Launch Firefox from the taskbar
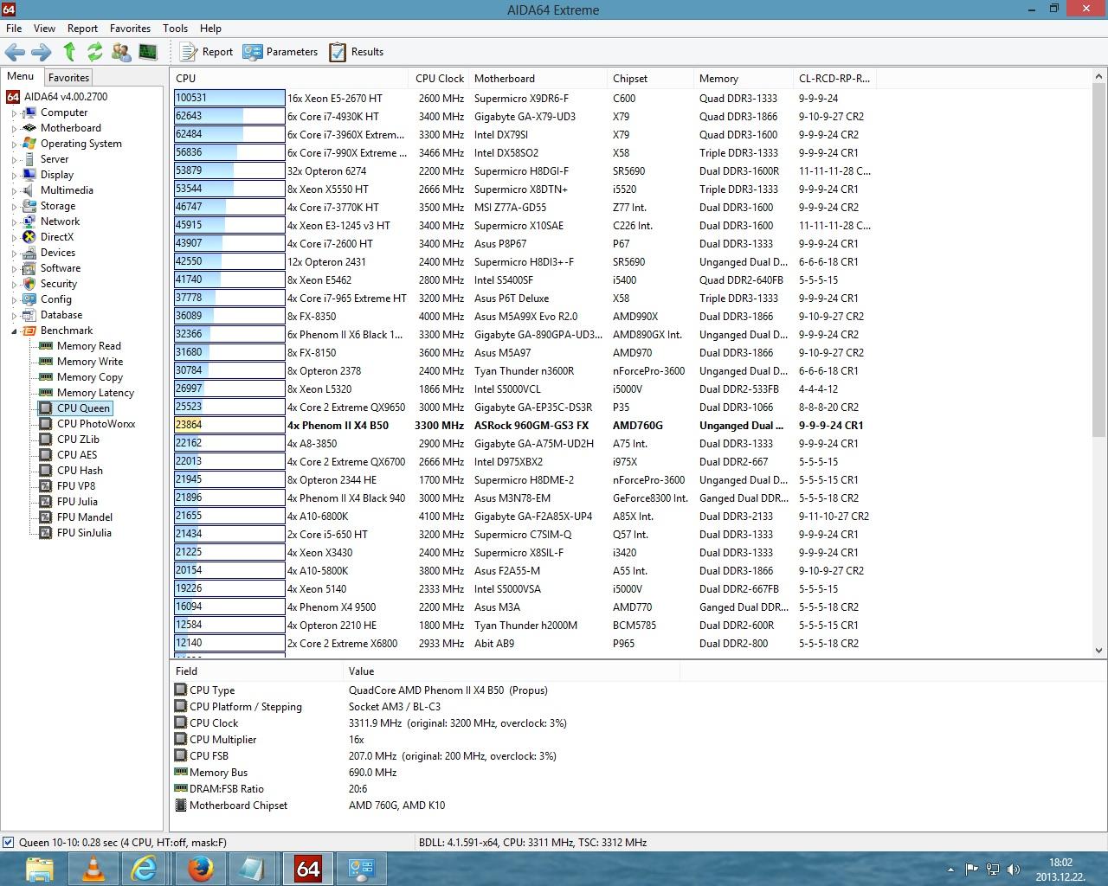The image size is (1108, 886). point(201,869)
